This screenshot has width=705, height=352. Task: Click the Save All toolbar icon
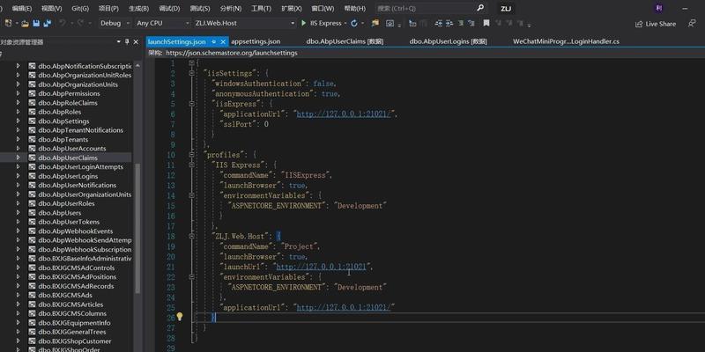48,24
